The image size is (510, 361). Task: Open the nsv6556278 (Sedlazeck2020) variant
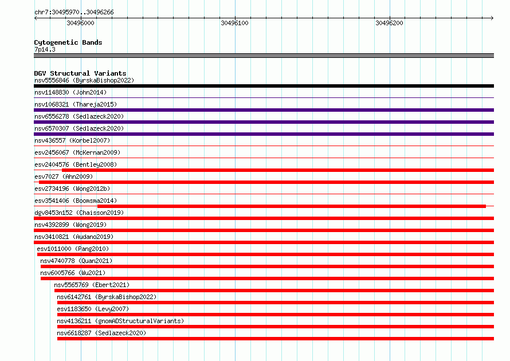coord(79,116)
